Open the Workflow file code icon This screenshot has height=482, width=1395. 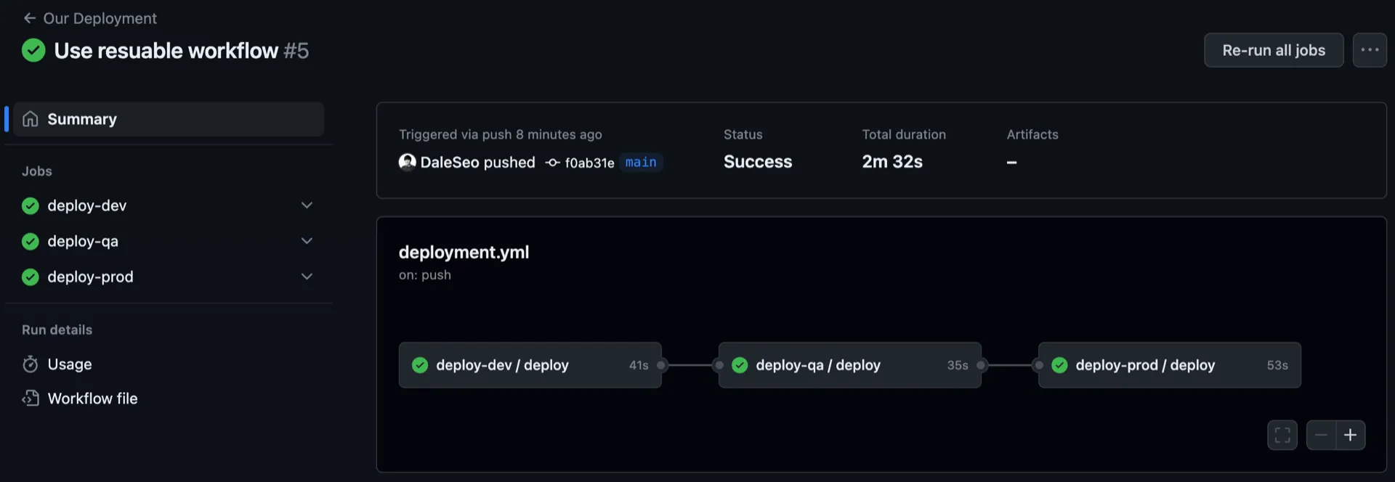click(x=30, y=398)
